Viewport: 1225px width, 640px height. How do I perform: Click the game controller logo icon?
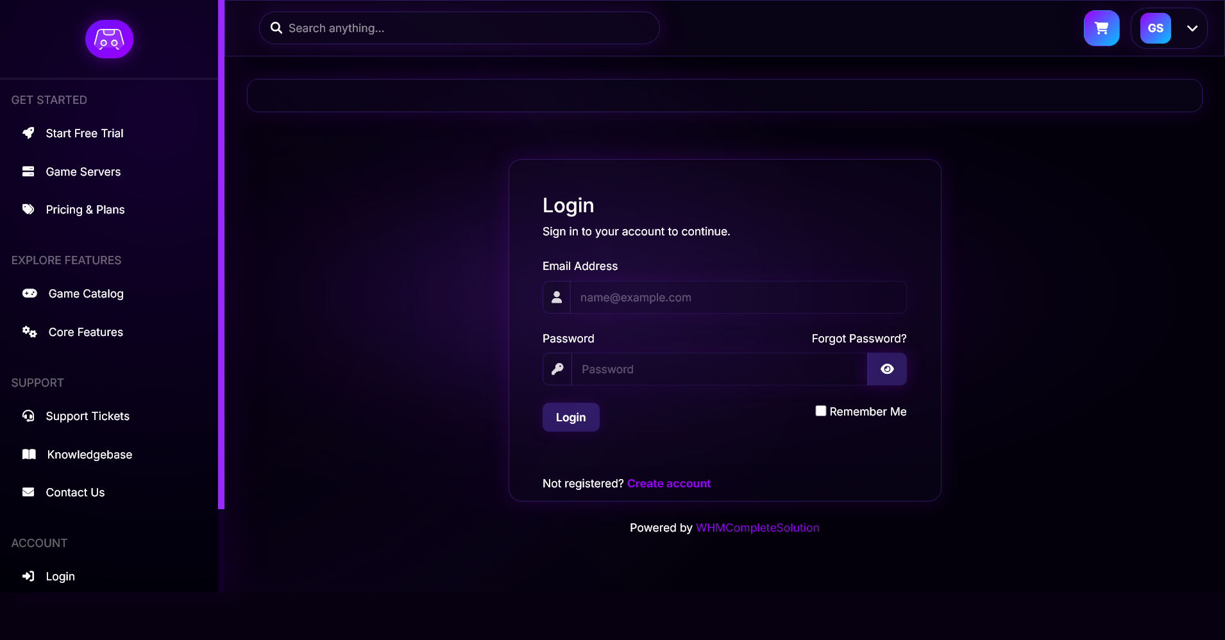[109, 39]
